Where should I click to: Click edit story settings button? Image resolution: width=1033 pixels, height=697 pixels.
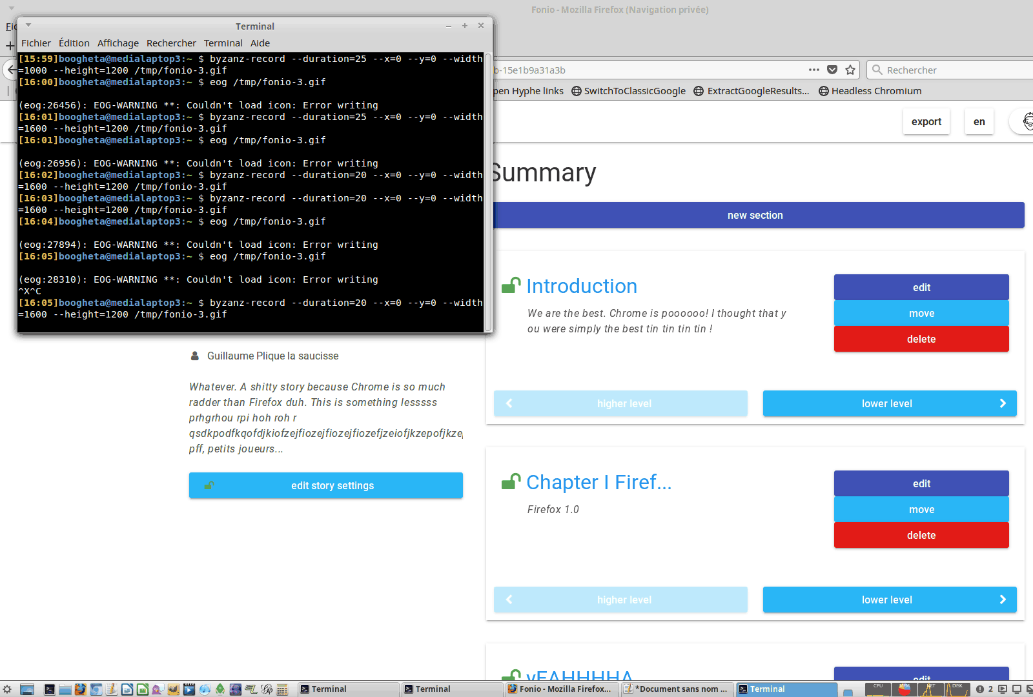326,485
